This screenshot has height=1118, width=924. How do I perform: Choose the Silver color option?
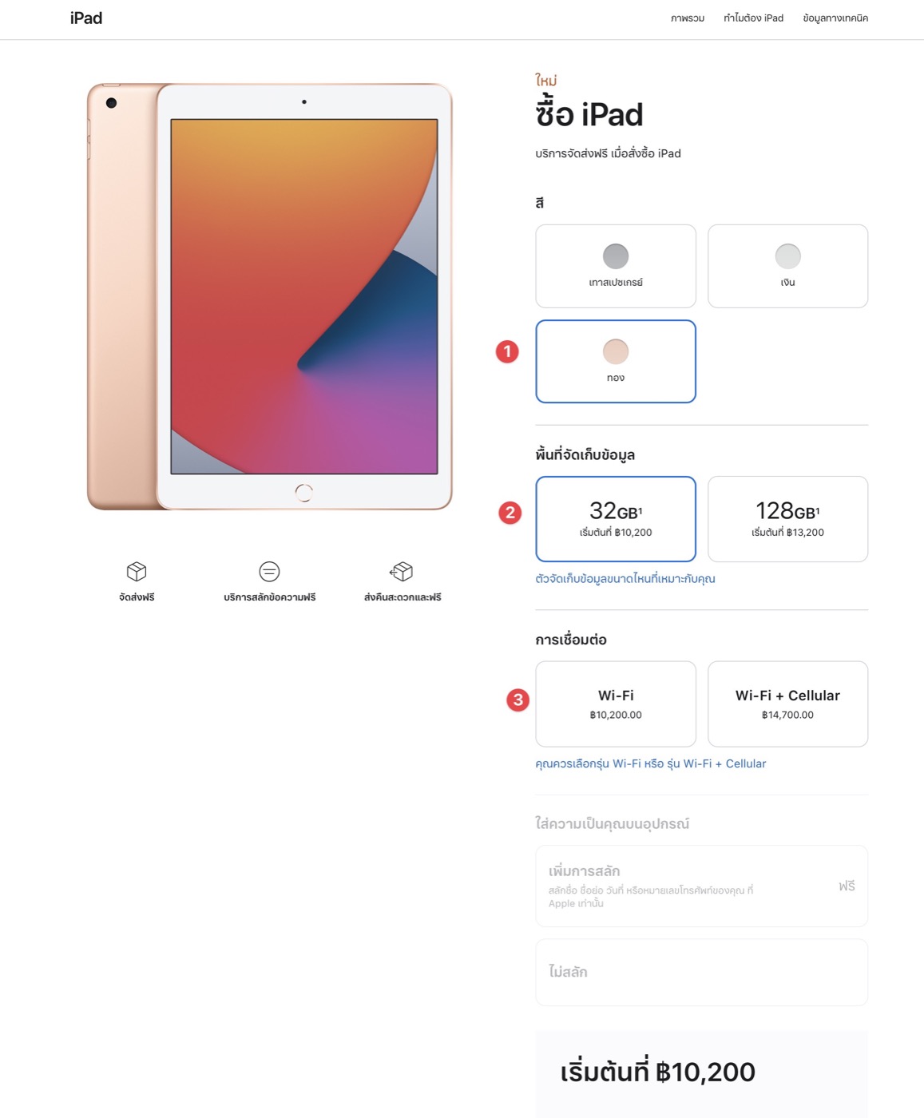[x=787, y=266]
